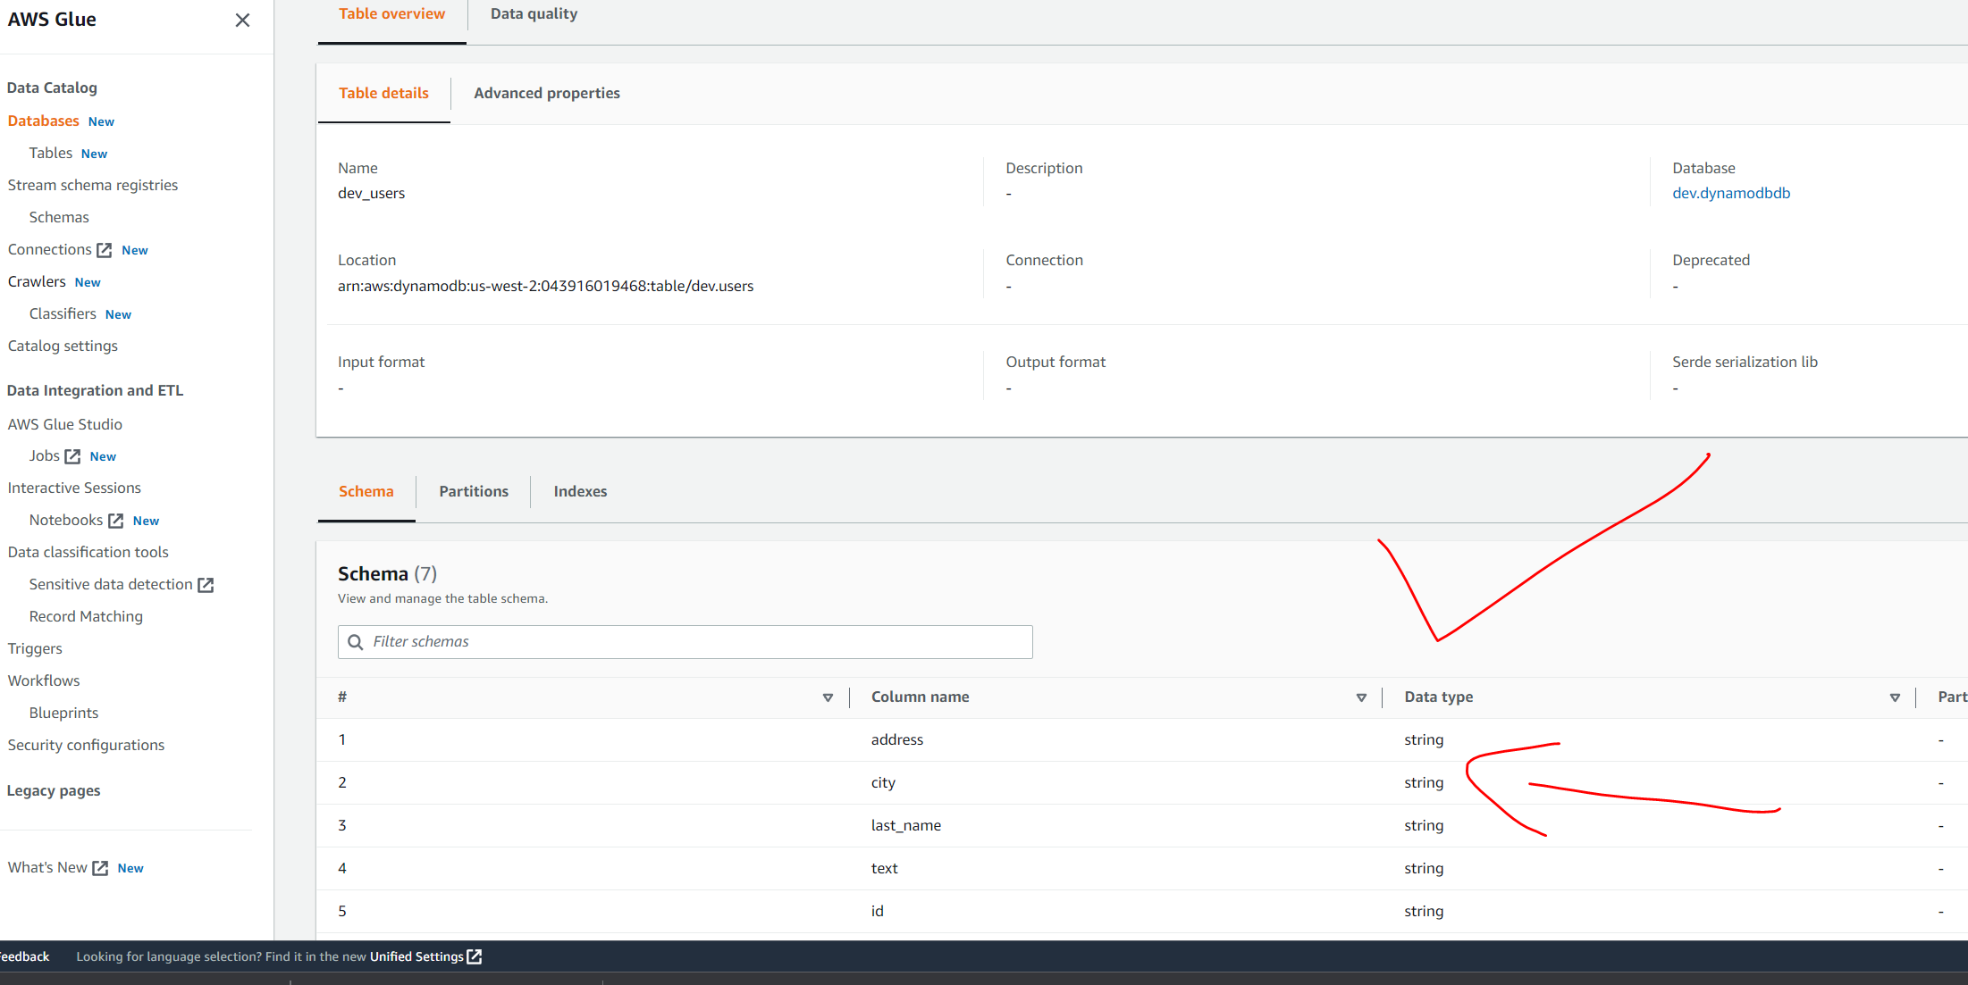The width and height of the screenshot is (1968, 985).
Task: Open the Advanced properties tab
Action: tap(546, 93)
